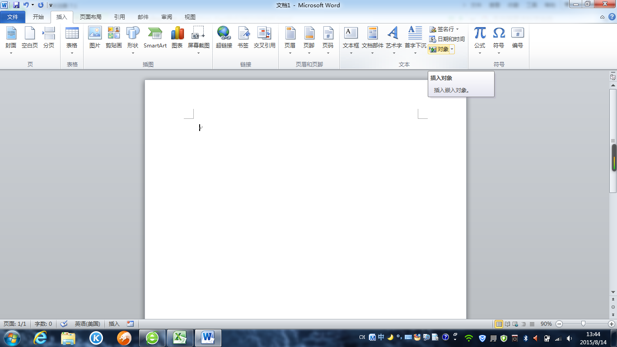Viewport: 617px width, 347px height.
Task: Click the macro recording icon in status bar
Action: [131, 324]
